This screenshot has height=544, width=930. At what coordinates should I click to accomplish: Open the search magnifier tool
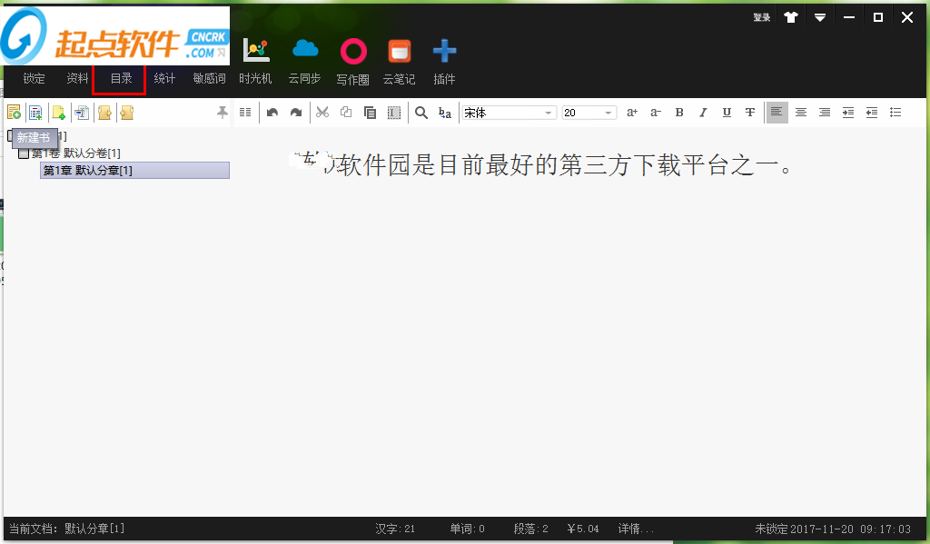click(421, 113)
